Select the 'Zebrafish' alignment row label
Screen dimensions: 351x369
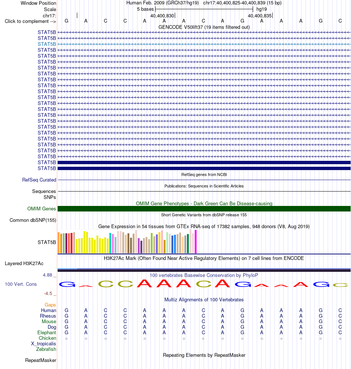click(x=46, y=349)
